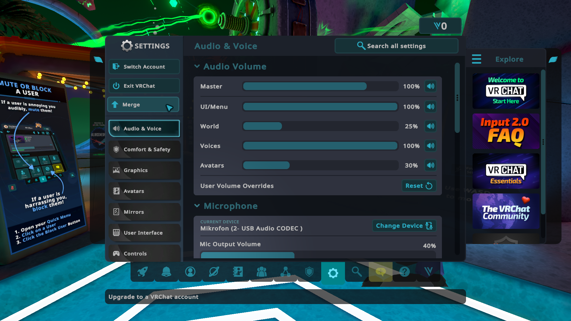The height and width of the screenshot is (321, 571).
Task: Click the Explore panel title
Action: 509,59
